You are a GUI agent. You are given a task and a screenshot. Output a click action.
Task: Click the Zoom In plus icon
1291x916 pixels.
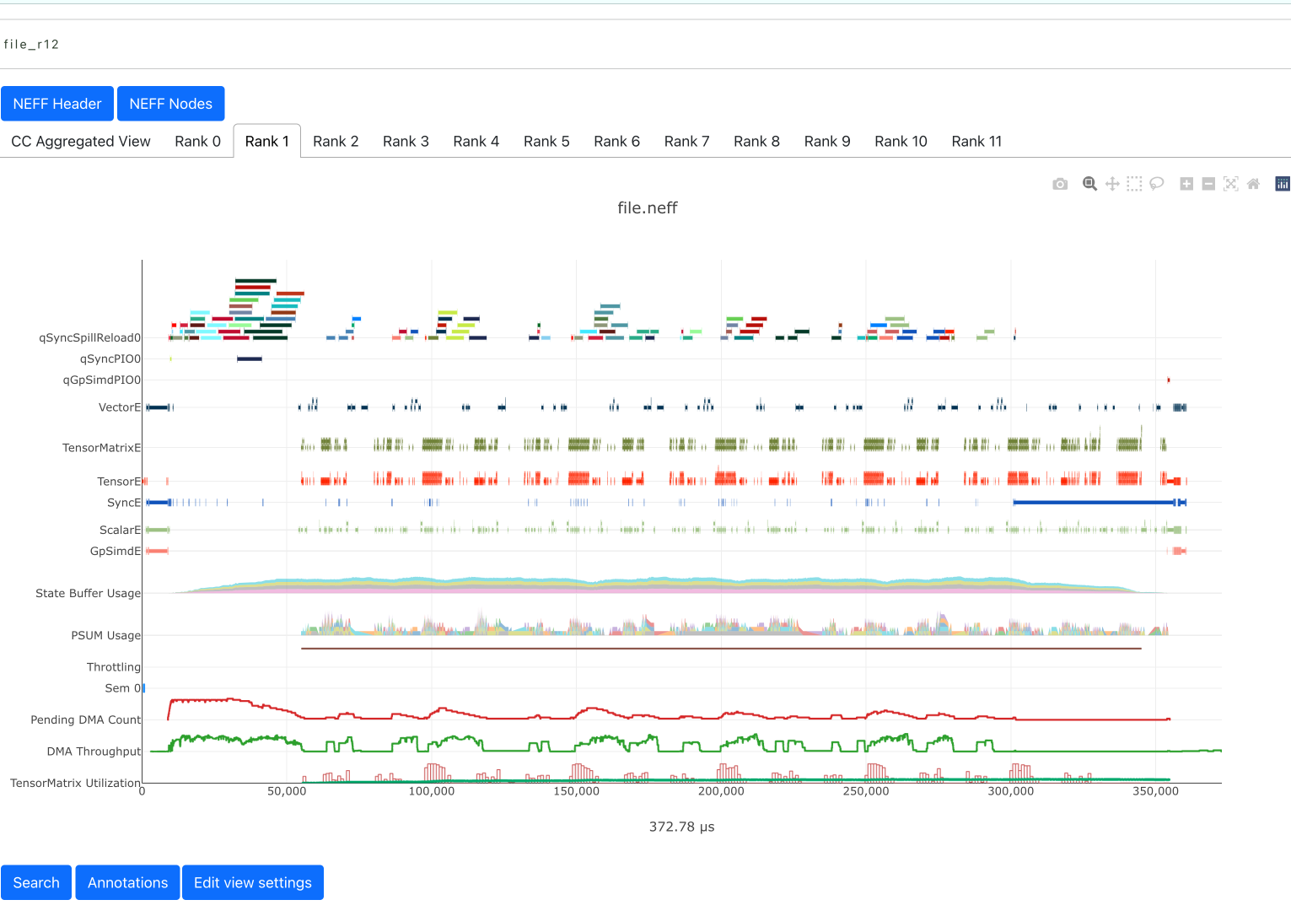[x=1186, y=184]
